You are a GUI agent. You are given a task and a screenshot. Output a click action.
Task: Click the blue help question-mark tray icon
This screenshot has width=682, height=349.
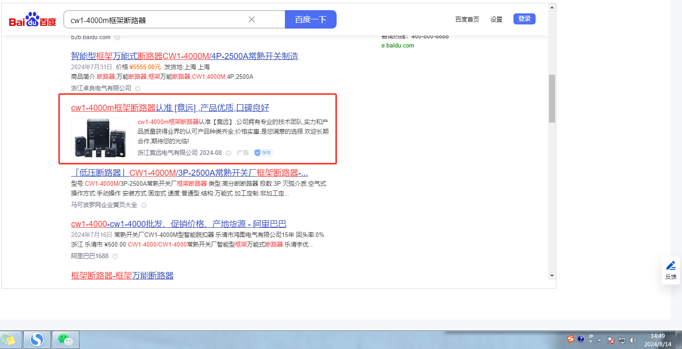(580, 339)
